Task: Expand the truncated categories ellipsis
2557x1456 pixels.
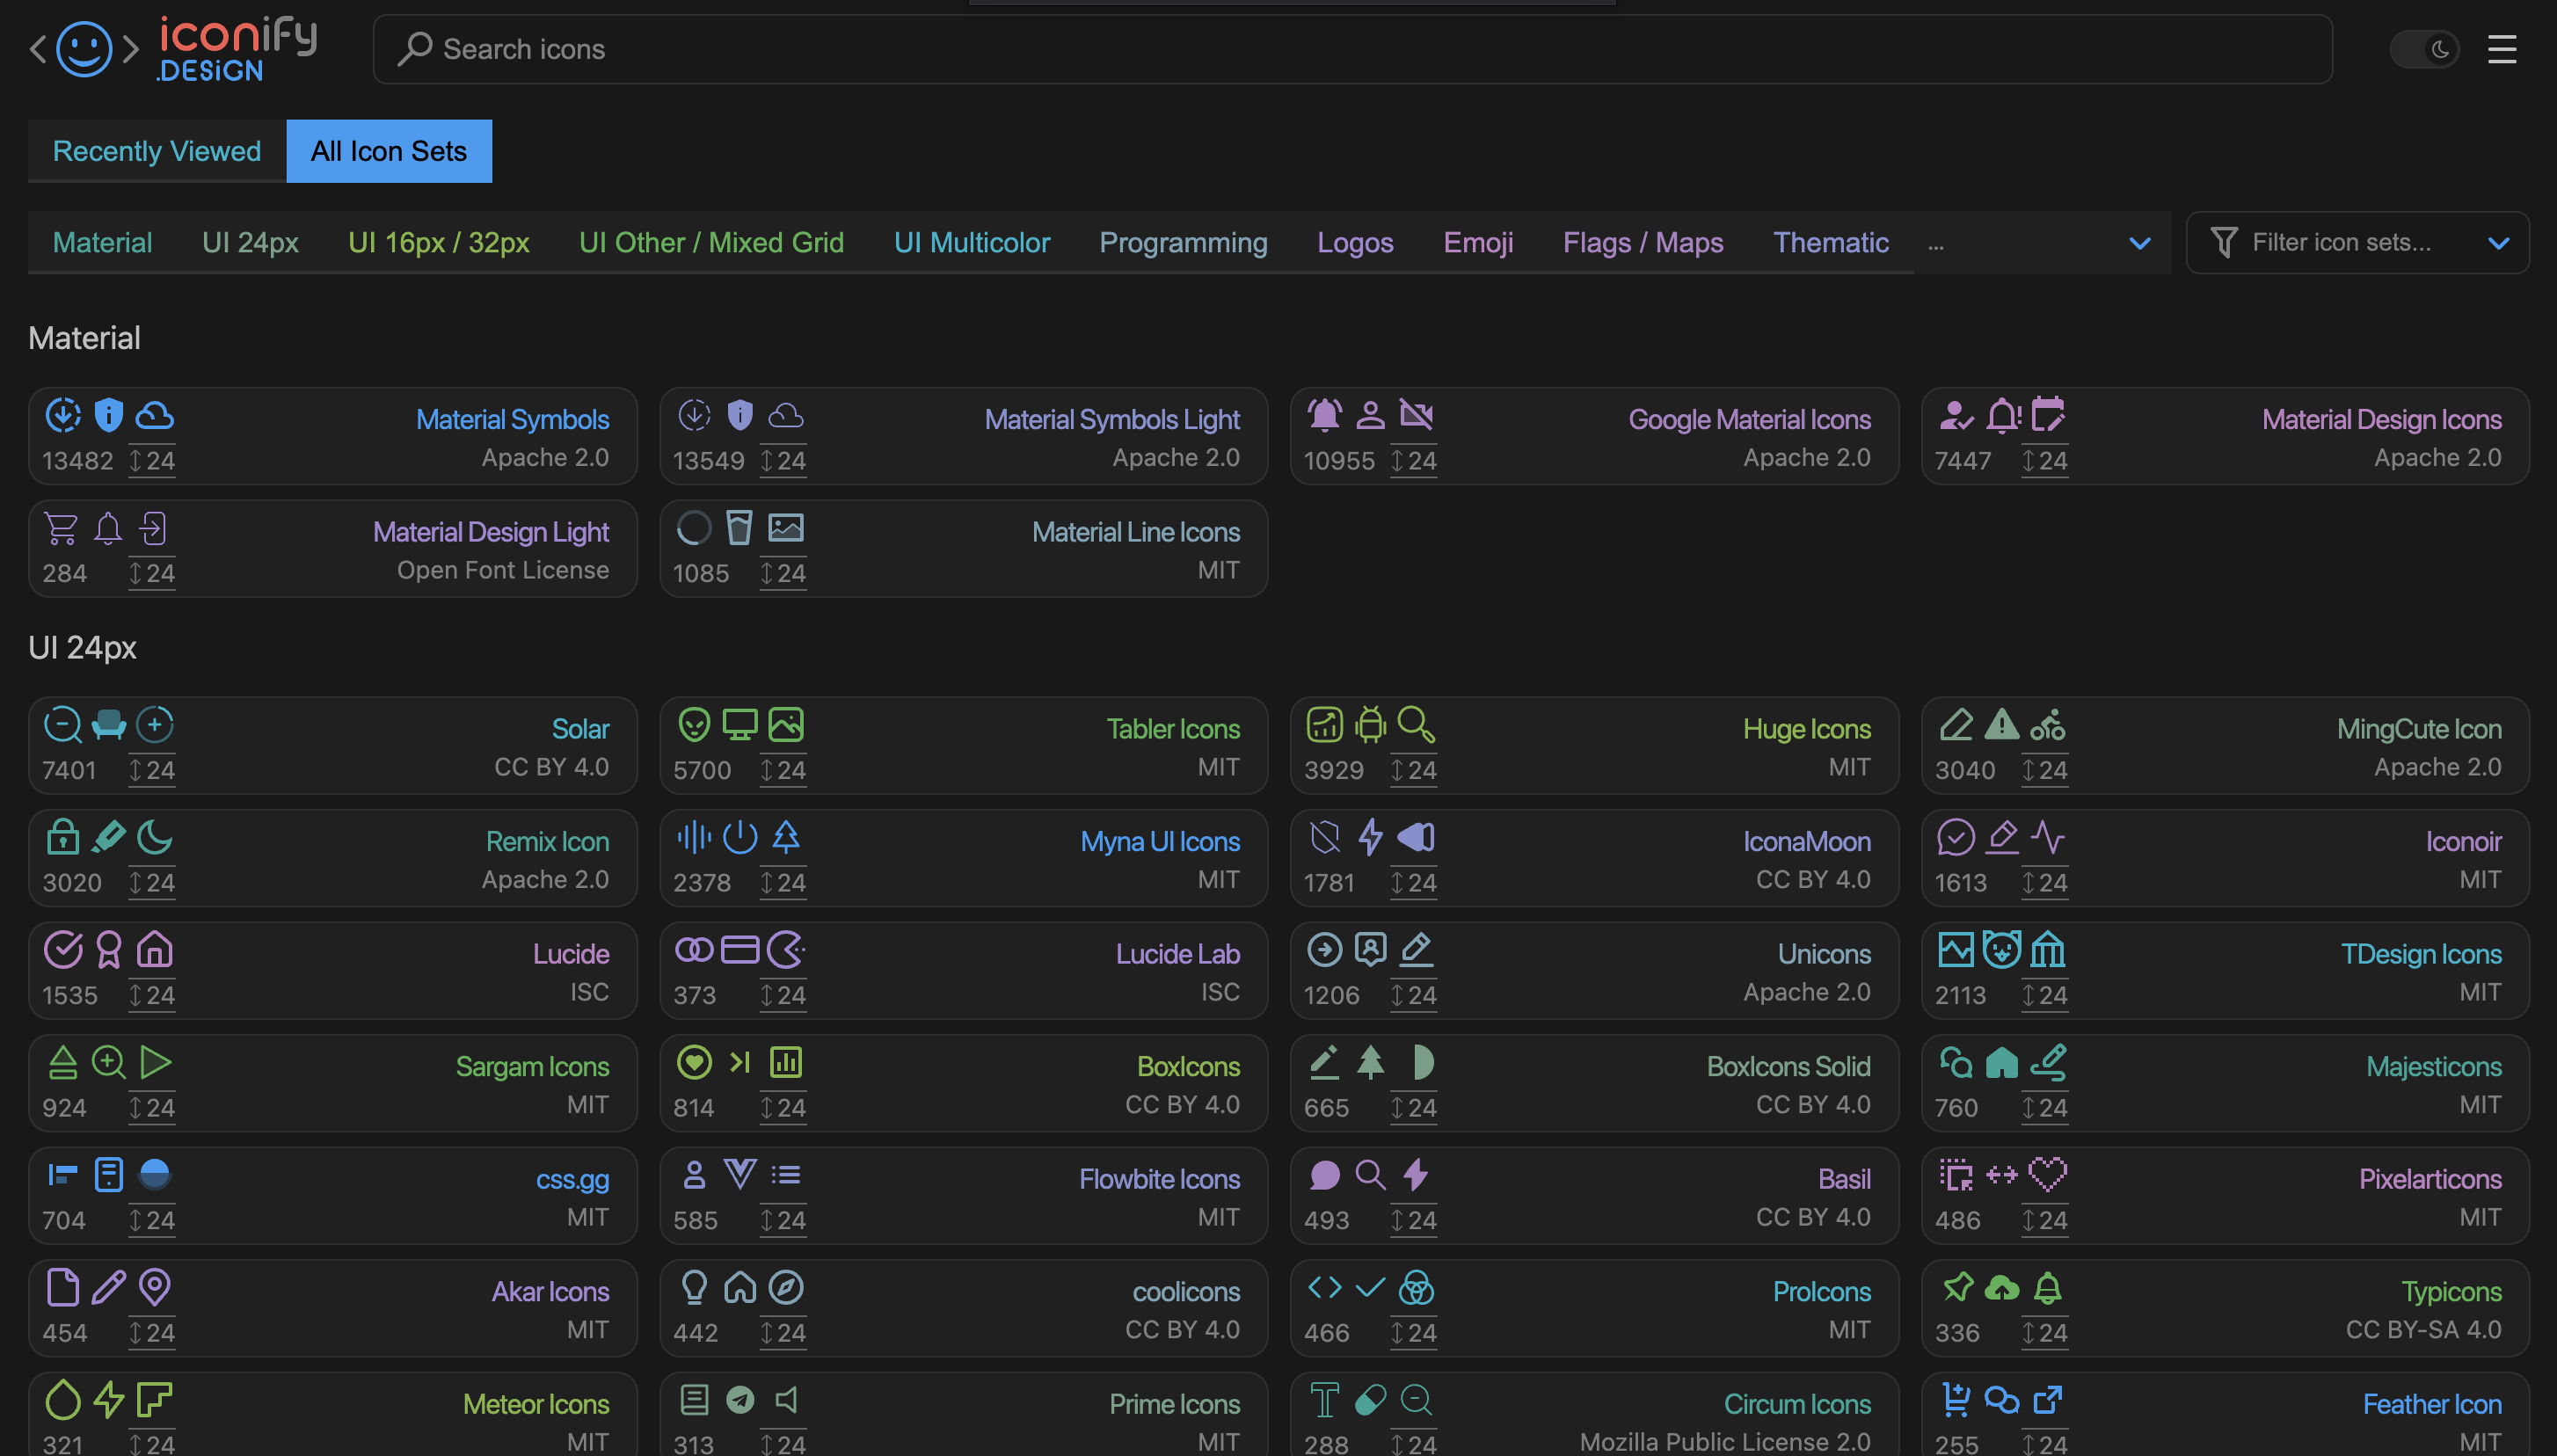Action: click(1936, 244)
